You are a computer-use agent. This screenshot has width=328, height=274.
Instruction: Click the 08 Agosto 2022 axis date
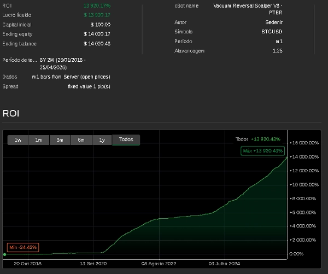(x=159, y=264)
